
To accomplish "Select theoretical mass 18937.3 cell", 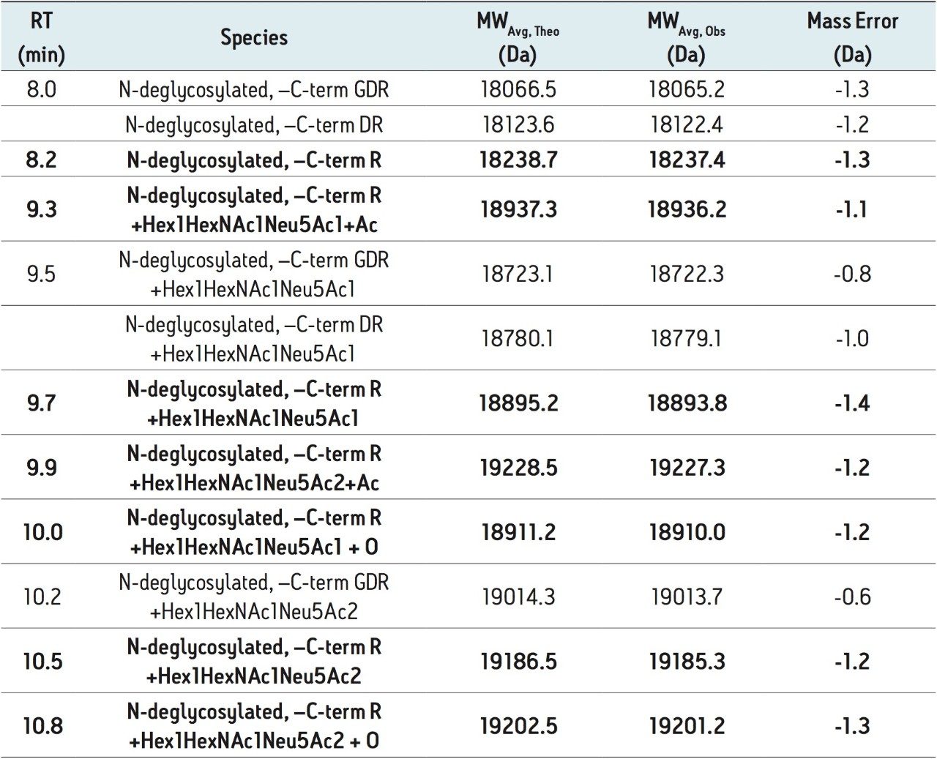I will point(518,209).
